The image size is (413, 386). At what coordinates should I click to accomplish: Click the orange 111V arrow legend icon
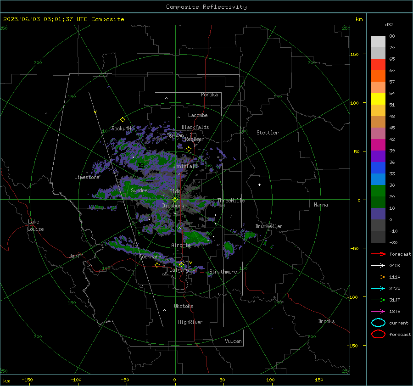(x=378, y=277)
